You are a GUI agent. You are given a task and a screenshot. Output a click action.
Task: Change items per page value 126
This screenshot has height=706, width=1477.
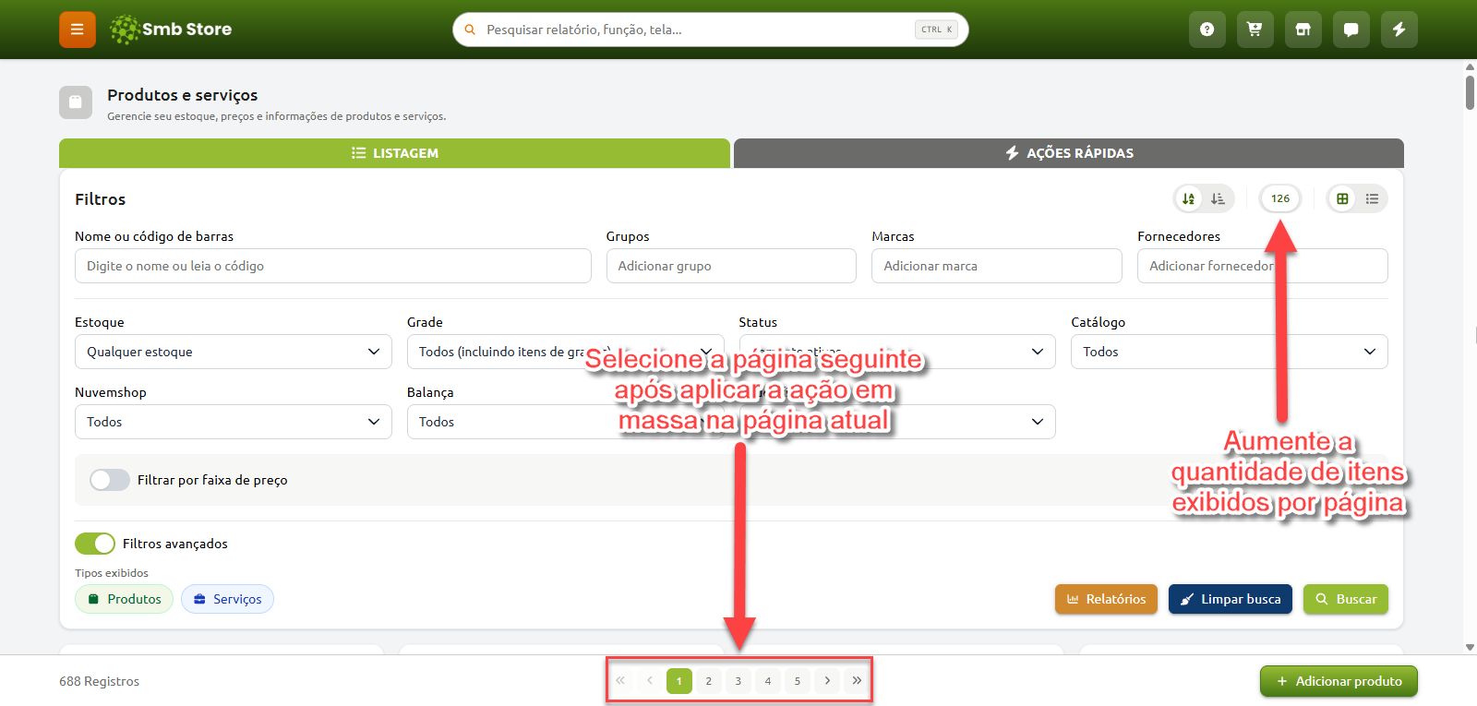tap(1280, 198)
